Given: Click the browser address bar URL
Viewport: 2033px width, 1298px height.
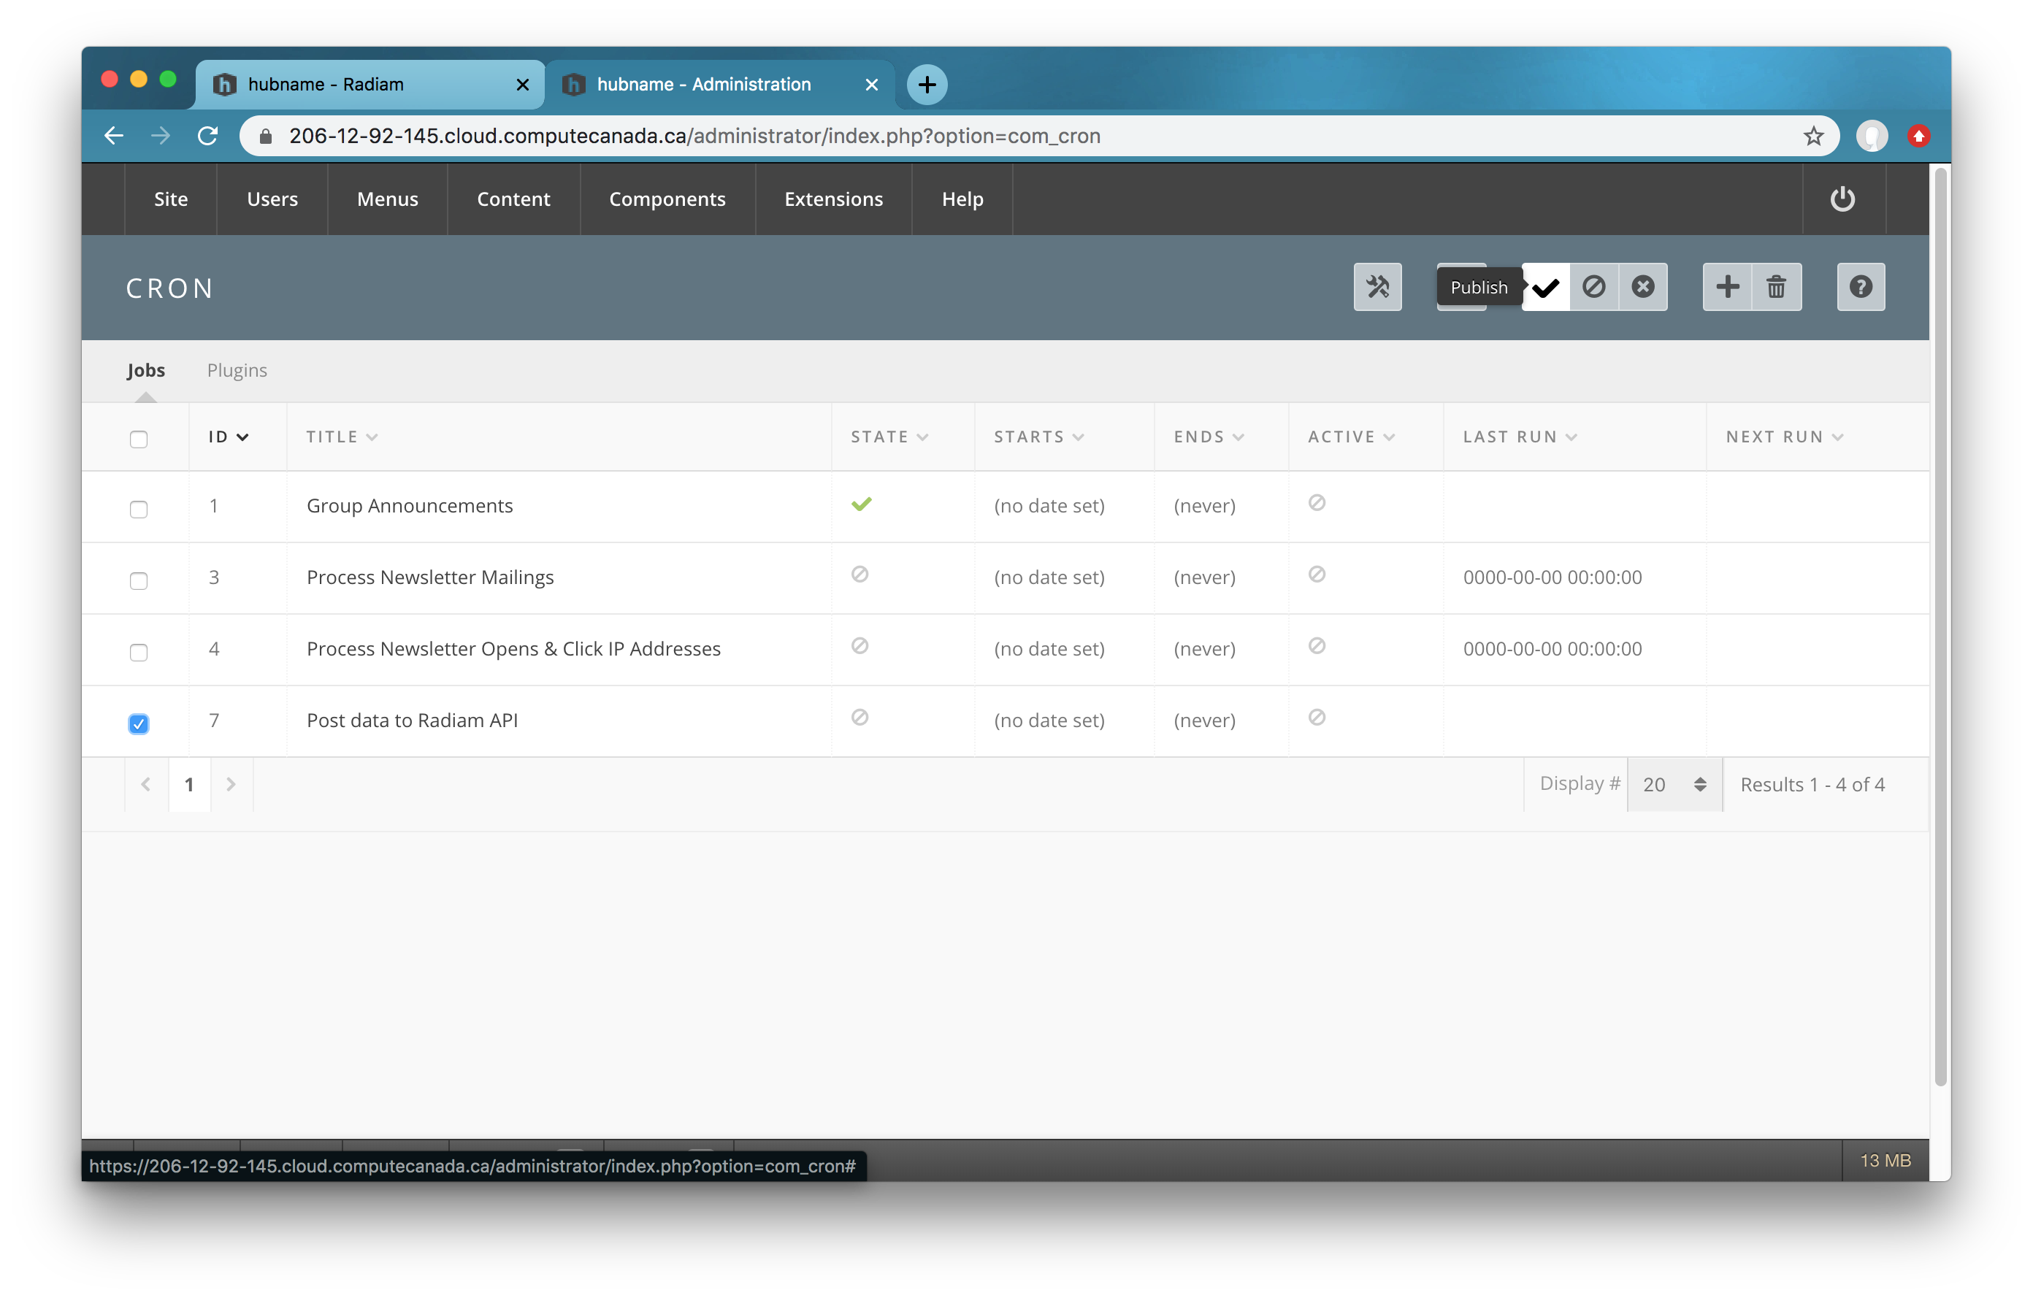Looking at the screenshot, I should [694, 136].
